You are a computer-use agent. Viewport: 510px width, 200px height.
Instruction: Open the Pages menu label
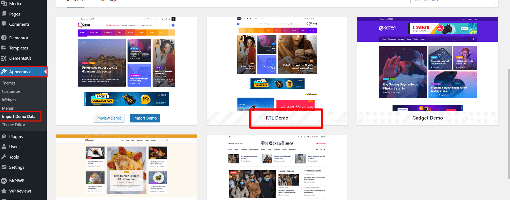pos(14,14)
